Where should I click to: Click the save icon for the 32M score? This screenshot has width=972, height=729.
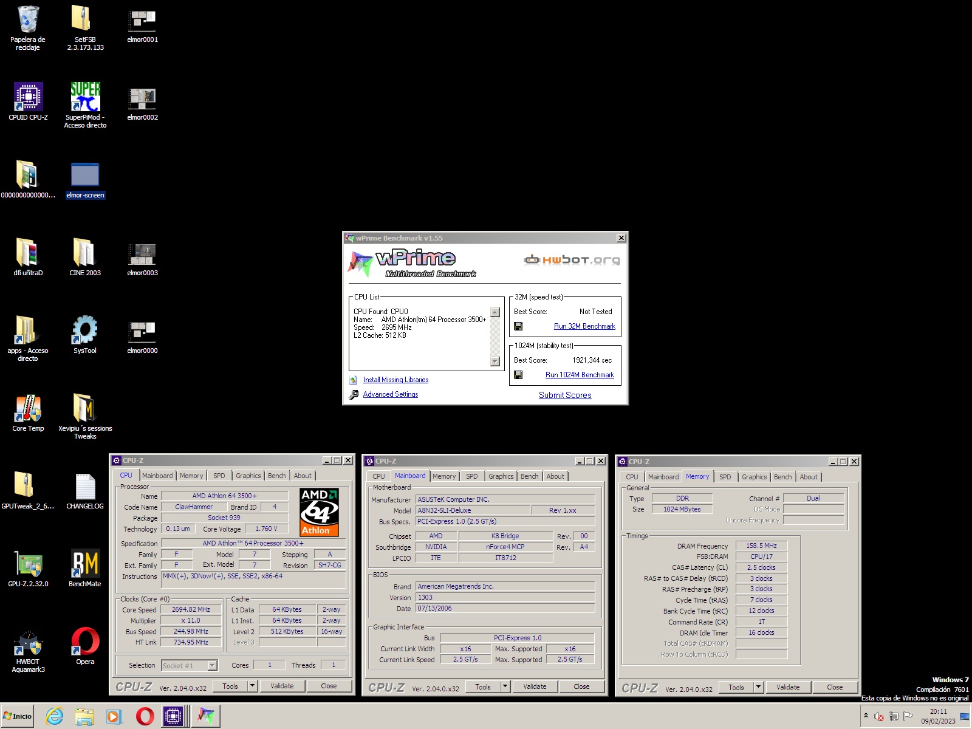(x=518, y=326)
